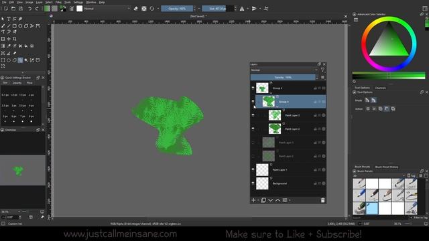
Task: Toggle horizontal mirror tool
Action: point(242,9)
